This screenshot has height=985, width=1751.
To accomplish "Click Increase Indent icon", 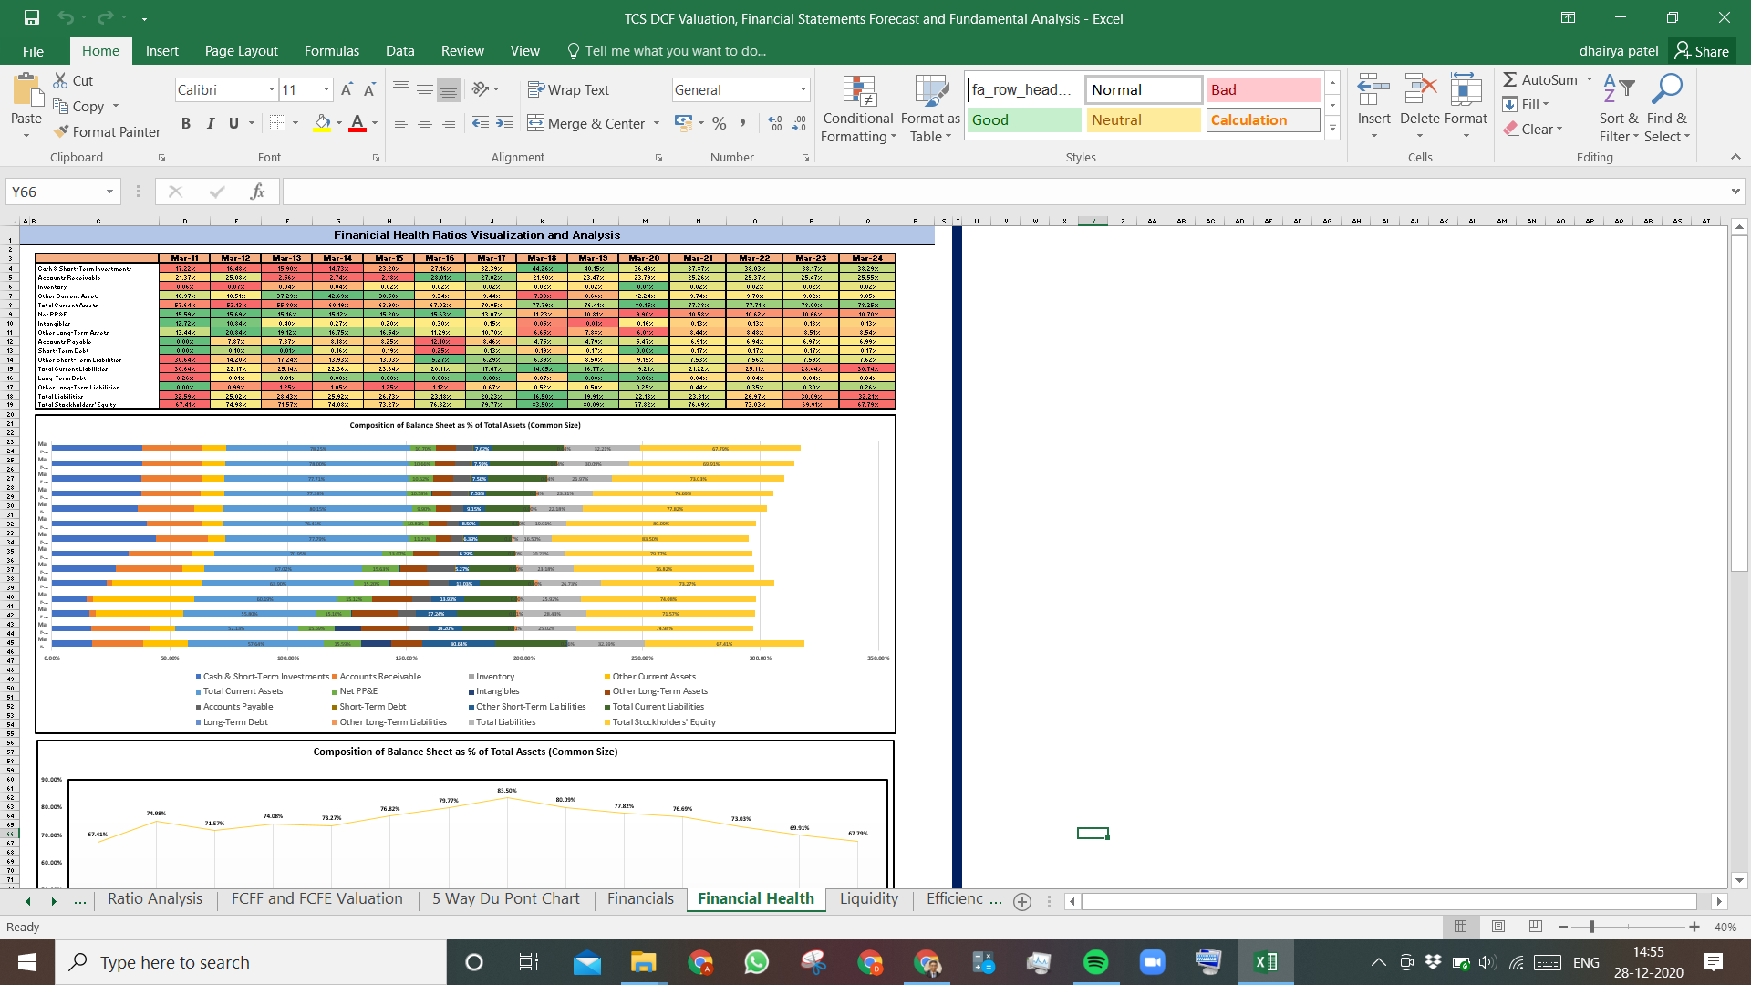I will [x=504, y=123].
